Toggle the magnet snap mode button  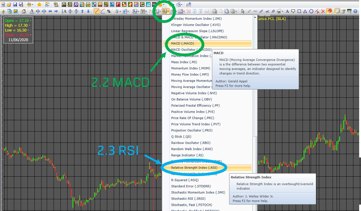pos(330,11)
